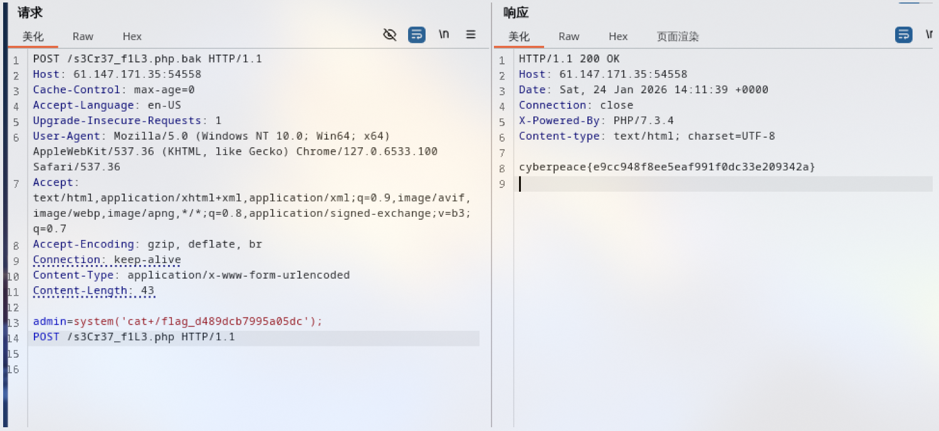Select response Hex tab

click(618, 36)
